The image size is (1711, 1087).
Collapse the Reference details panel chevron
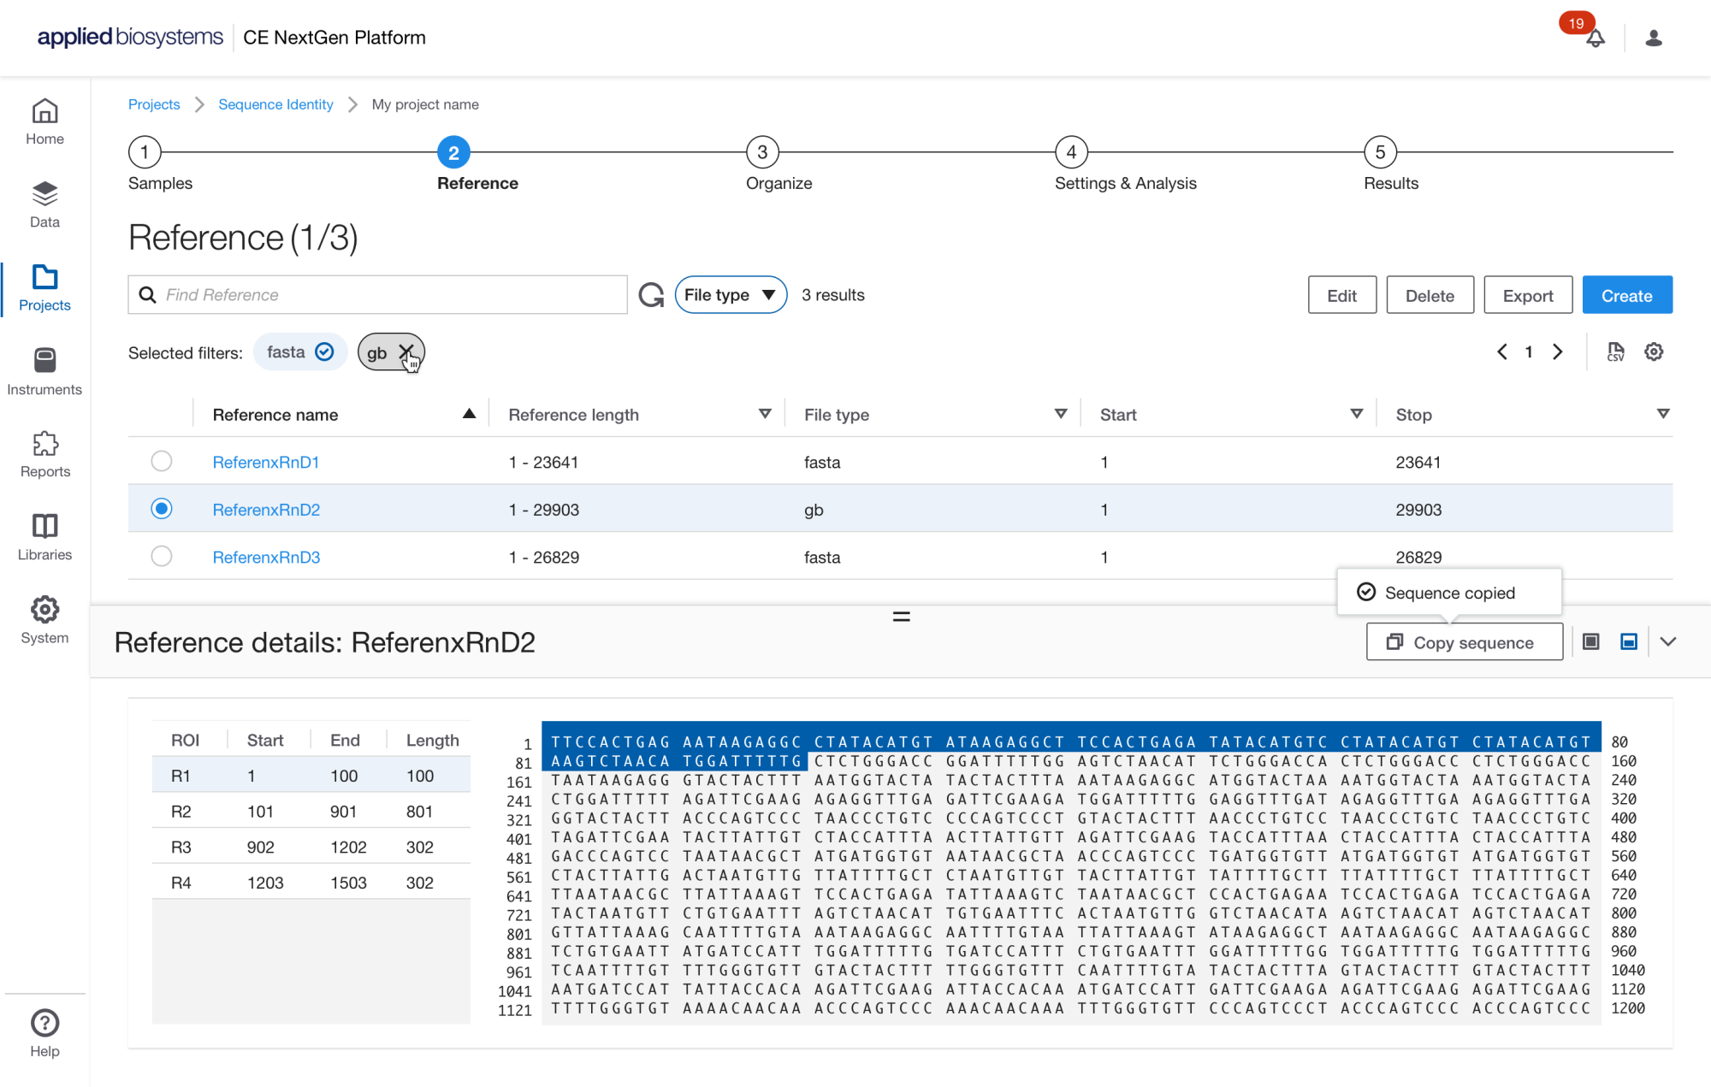click(x=1667, y=641)
